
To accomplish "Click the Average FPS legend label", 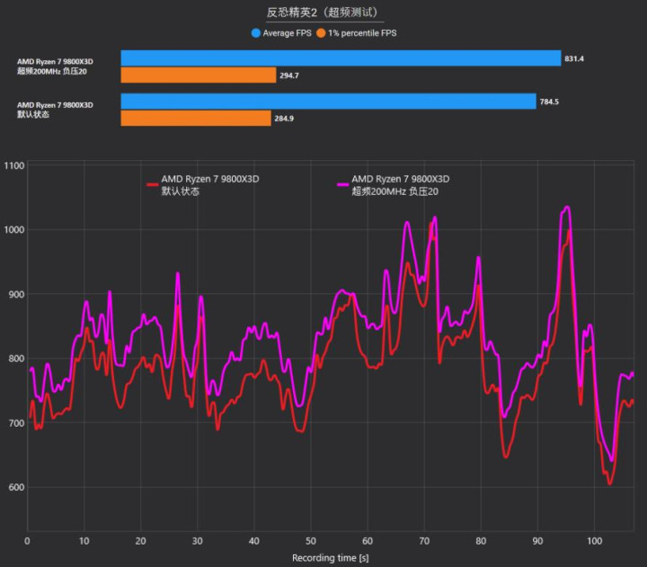I will click(288, 33).
